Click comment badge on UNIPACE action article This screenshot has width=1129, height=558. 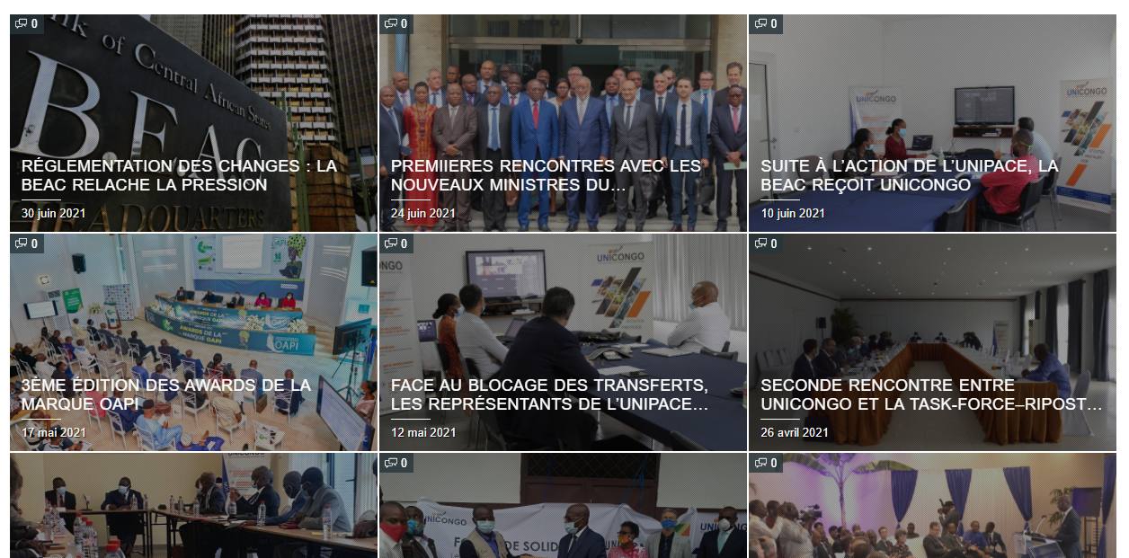(x=766, y=24)
